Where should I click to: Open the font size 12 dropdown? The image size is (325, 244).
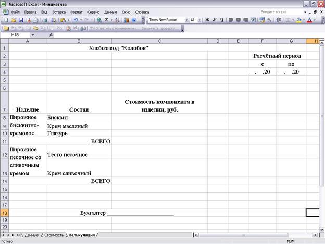tap(199, 20)
